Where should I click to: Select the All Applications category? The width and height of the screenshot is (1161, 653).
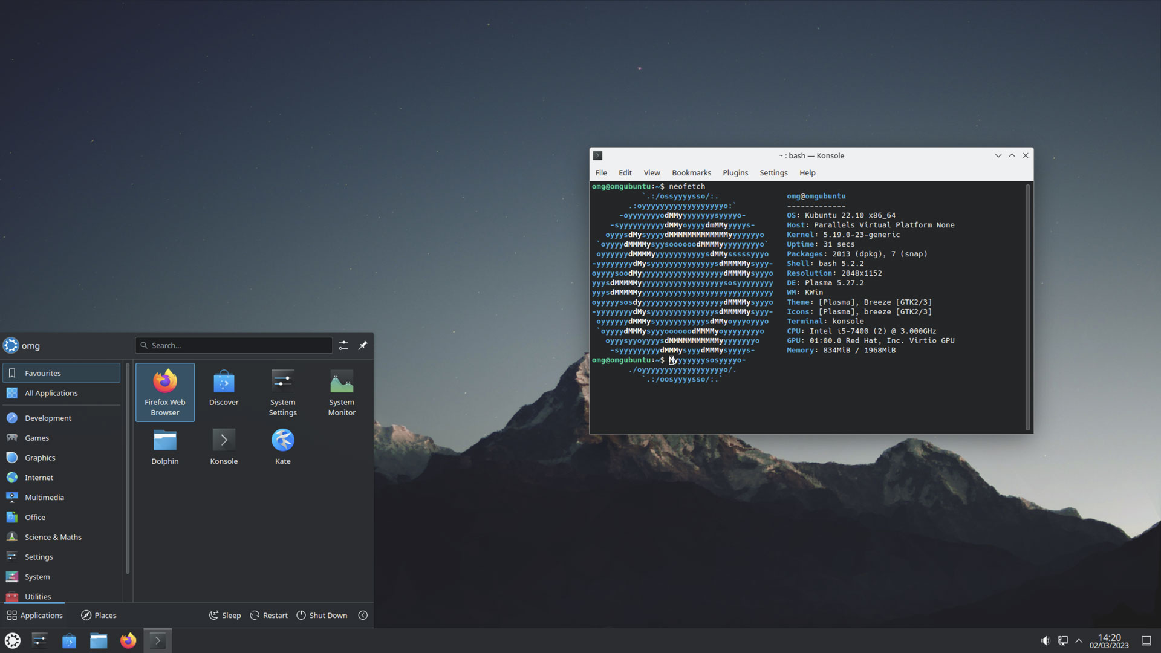[x=61, y=393]
